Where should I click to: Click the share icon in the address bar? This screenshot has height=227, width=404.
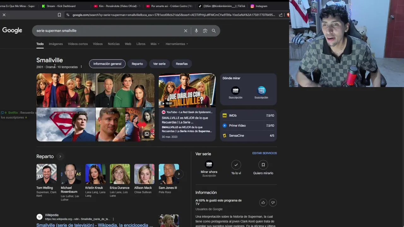pyautogui.click(x=281, y=15)
